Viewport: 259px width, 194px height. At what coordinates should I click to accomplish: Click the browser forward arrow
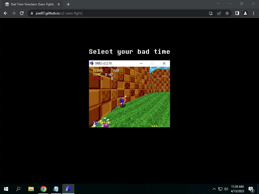(x=14, y=13)
